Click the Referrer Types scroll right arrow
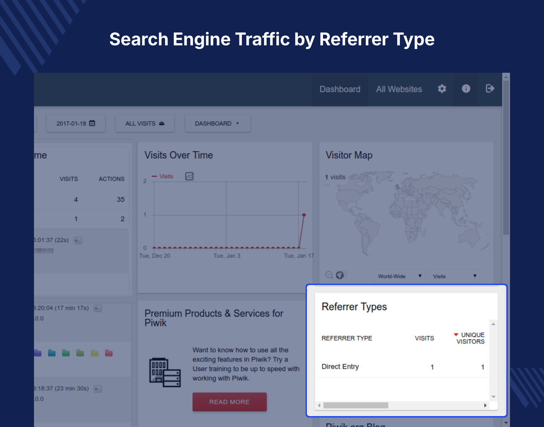The height and width of the screenshot is (427, 544). [x=485, y=406]
